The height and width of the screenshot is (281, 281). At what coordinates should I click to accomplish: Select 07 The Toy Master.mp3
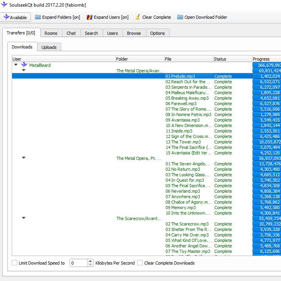click(x=188, y=251)
